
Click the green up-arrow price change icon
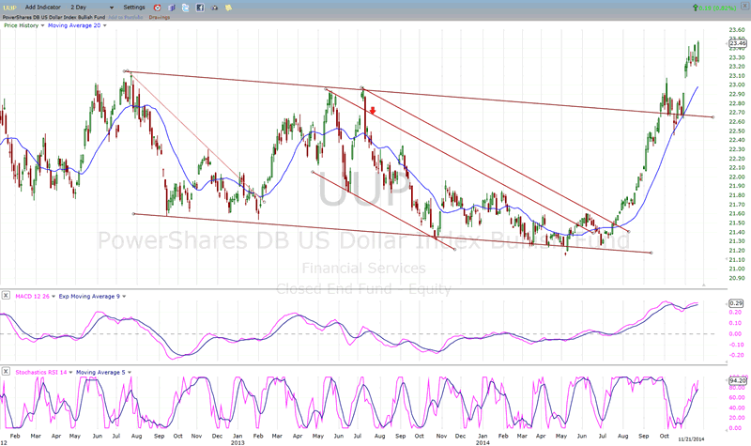695,8
